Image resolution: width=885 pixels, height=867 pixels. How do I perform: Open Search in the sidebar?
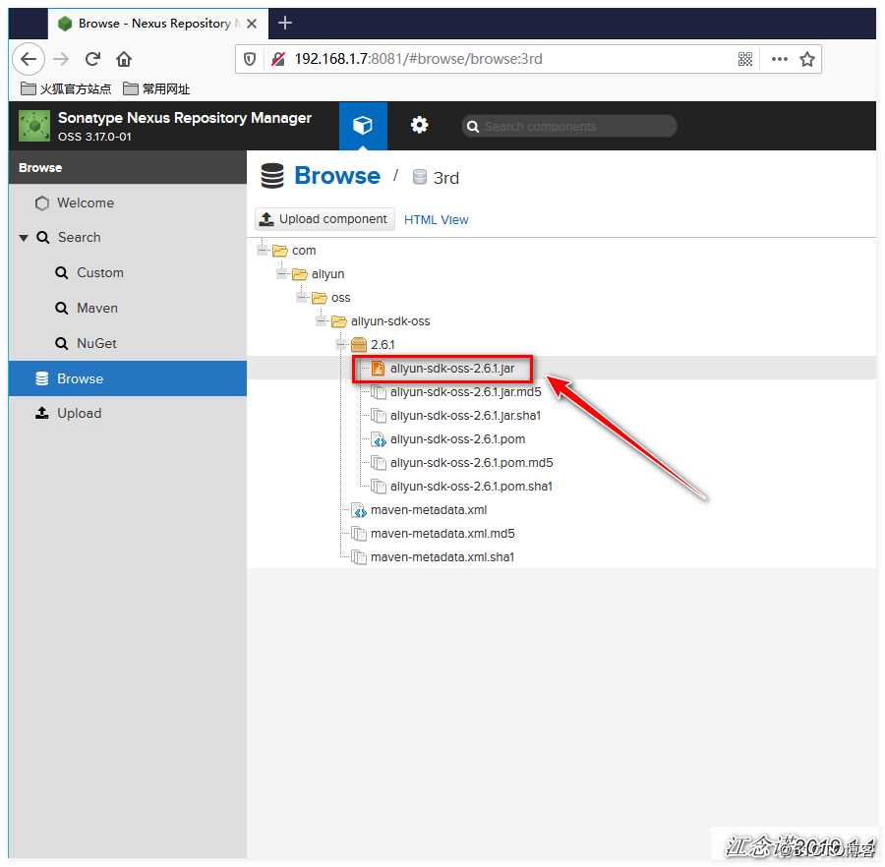click(128, 238)
